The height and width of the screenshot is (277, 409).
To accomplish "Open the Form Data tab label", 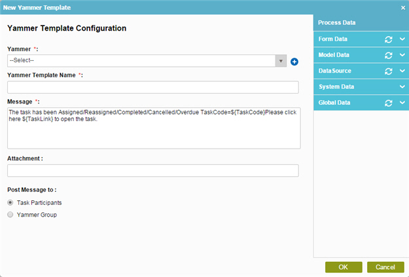I will pyautogui.click(x=332, y=39).
